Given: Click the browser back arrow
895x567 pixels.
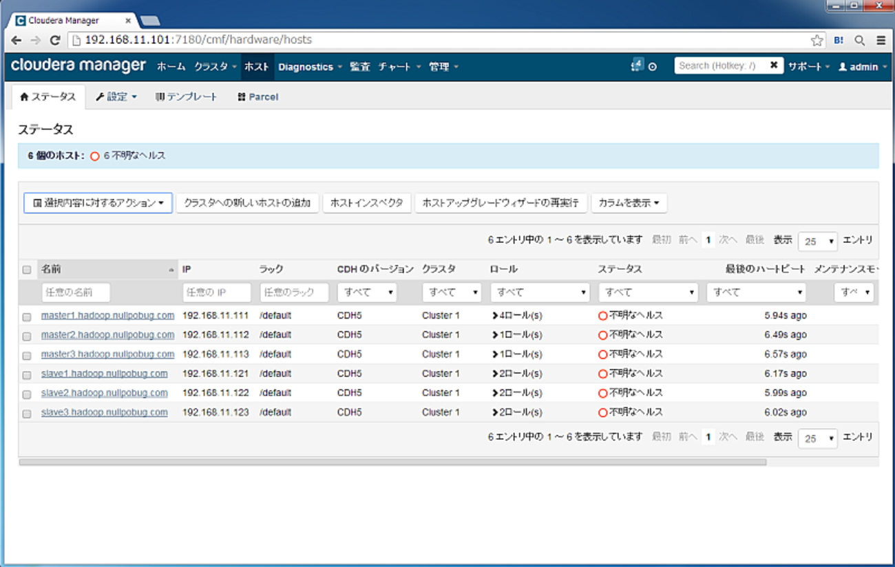Looking at the screenshot, I should 17,41.
